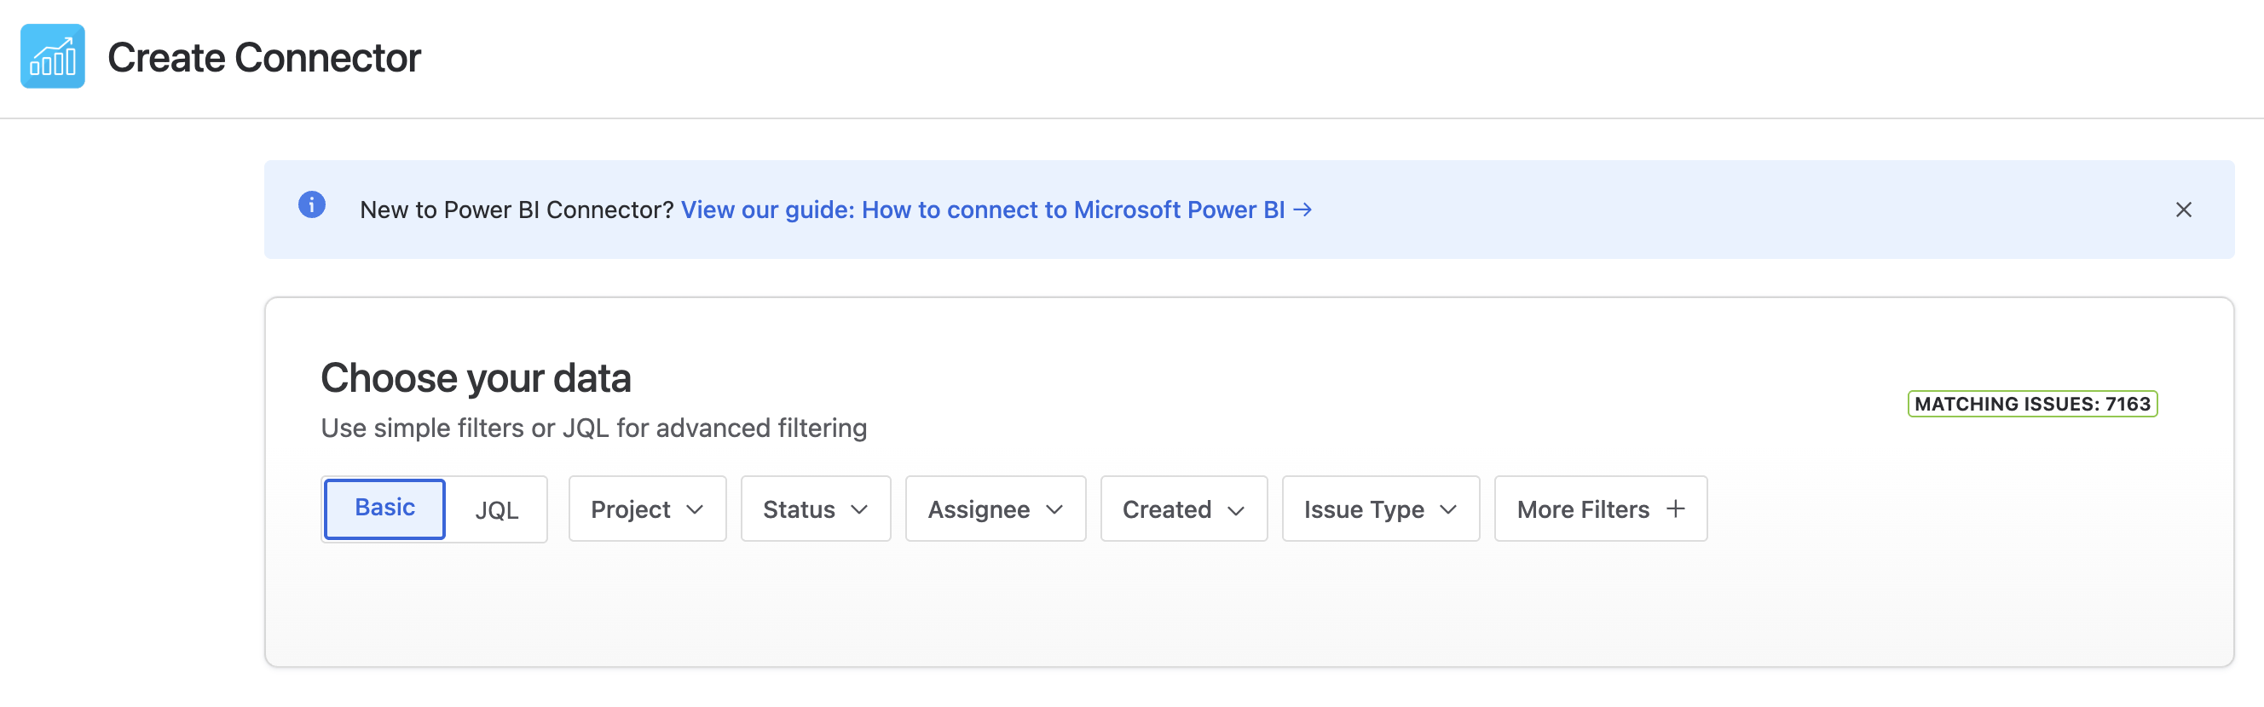Viewport: 2264px width, 707px height.
Task: Click the Choose your data heading
Action: tap(476, 378)
